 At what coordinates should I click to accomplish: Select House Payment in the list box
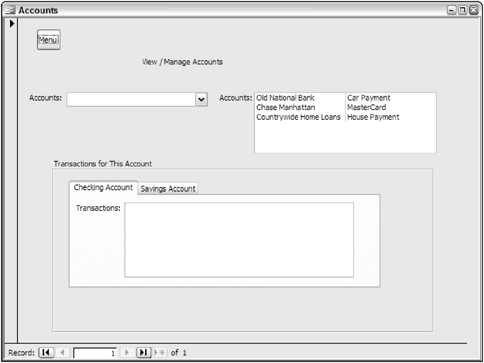[373, 117]
